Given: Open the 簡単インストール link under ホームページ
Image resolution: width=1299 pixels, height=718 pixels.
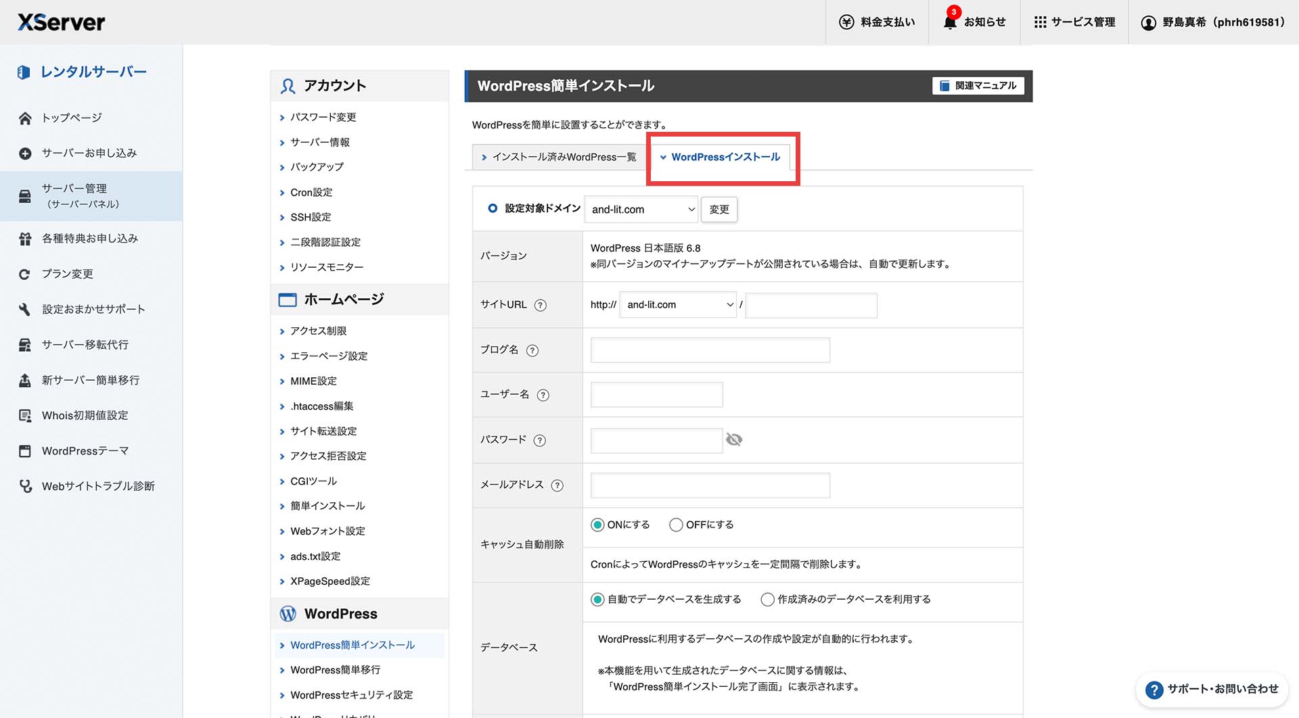Looking at the screenshot, I should pyautogui.click(x=327, y=506).
